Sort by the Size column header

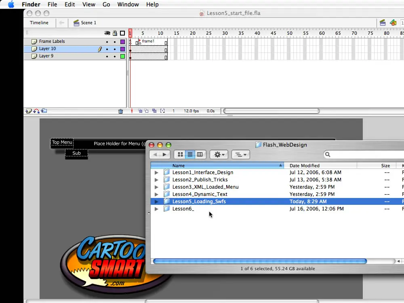(377, 165)
